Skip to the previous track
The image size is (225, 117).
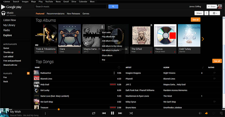[x=104, y=113]
